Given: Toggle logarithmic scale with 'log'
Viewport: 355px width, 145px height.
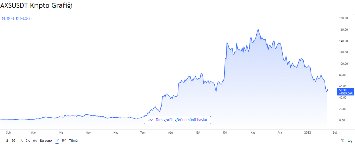Looking at the screenshot, I should [x=350, y=141].
